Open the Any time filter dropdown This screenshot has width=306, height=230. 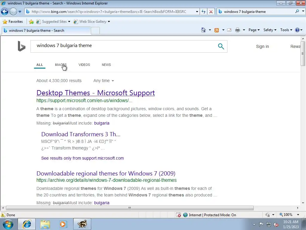(x=103, y=81)
